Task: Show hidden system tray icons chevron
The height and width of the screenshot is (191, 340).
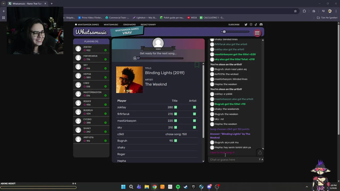Action: [x=307, y=187]
